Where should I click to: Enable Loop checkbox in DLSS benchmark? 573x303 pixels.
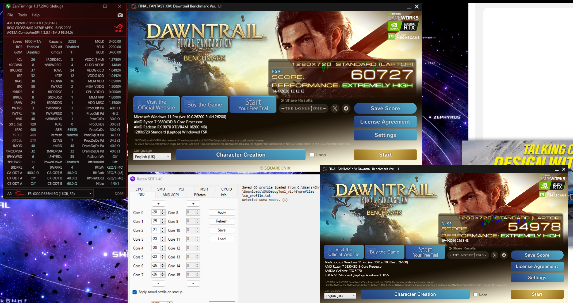click(475, 294)
